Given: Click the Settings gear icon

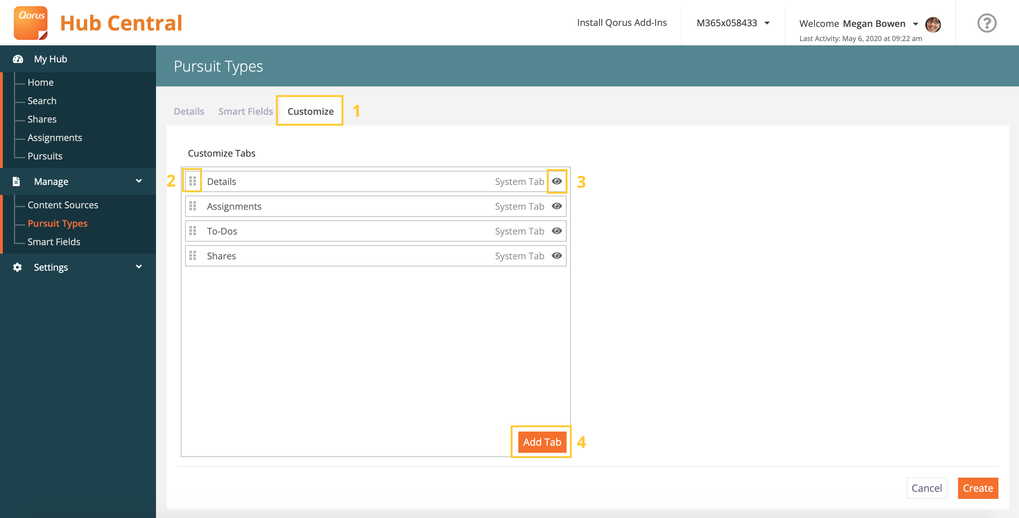Looking at the screenshot, I should [x=17, y=267].
